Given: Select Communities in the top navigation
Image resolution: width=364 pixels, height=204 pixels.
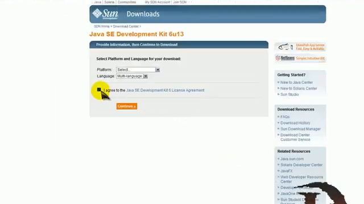Looking at the screenshot, I should coord(127,2).
